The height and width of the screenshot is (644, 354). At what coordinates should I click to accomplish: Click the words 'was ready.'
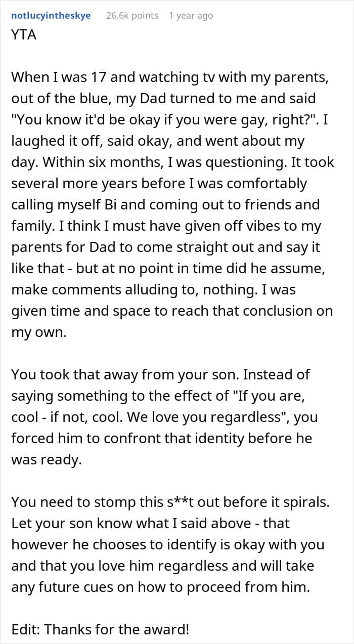[46, 460]
